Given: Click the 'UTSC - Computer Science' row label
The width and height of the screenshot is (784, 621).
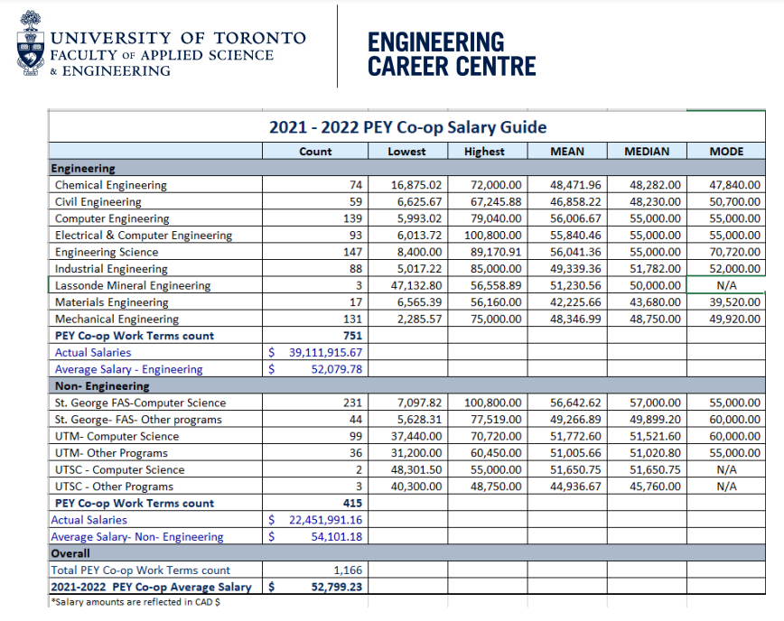Looking at the screenshot, I should (x=119, y=469).
